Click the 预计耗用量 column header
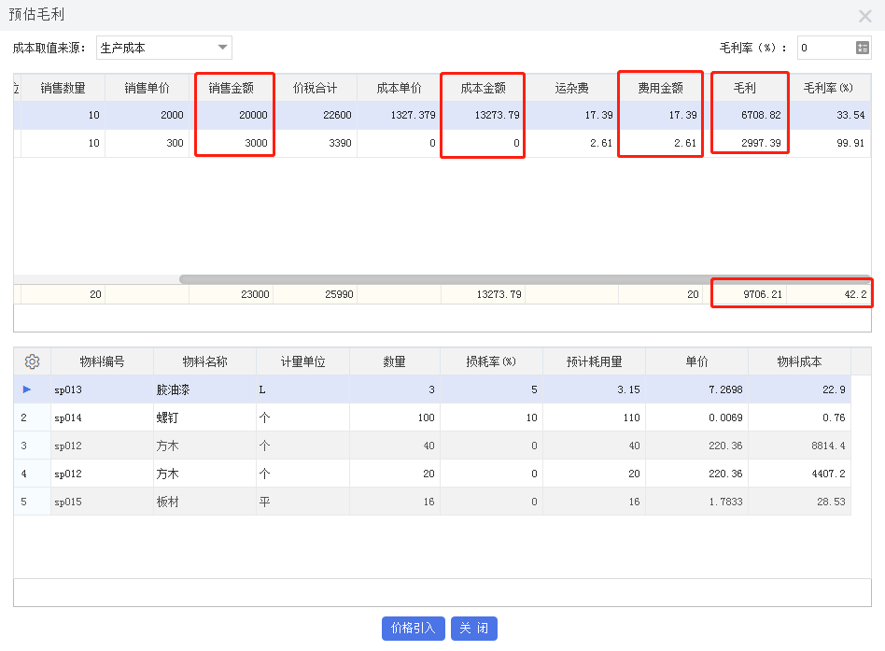The width and height of the screenshot is (885, 651). click(x=597, y=361)
